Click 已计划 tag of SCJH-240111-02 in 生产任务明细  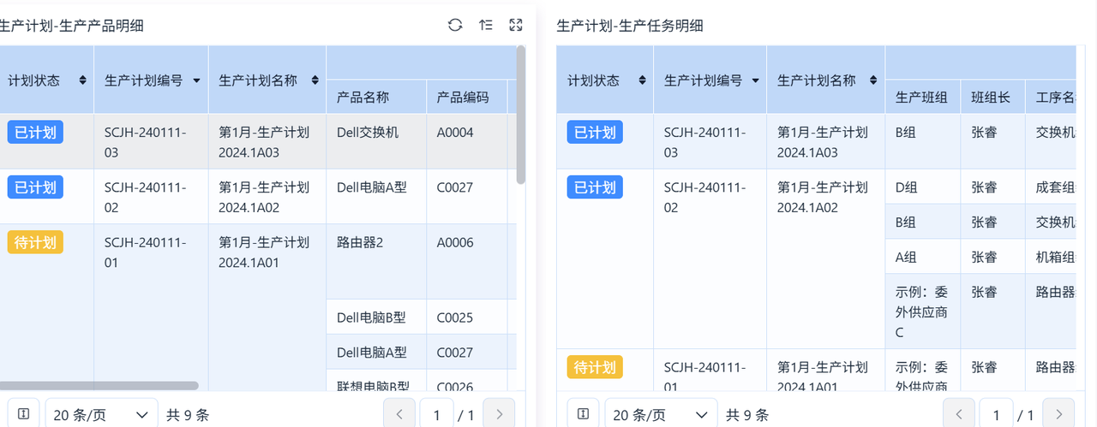point(595,187)
